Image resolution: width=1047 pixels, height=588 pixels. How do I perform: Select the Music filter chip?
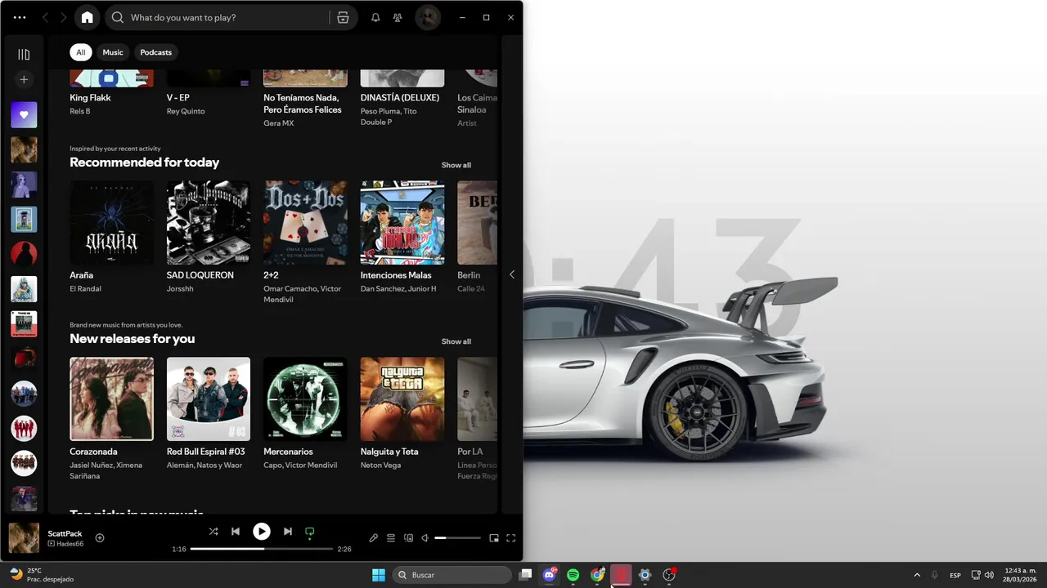(x=113, y=52)
